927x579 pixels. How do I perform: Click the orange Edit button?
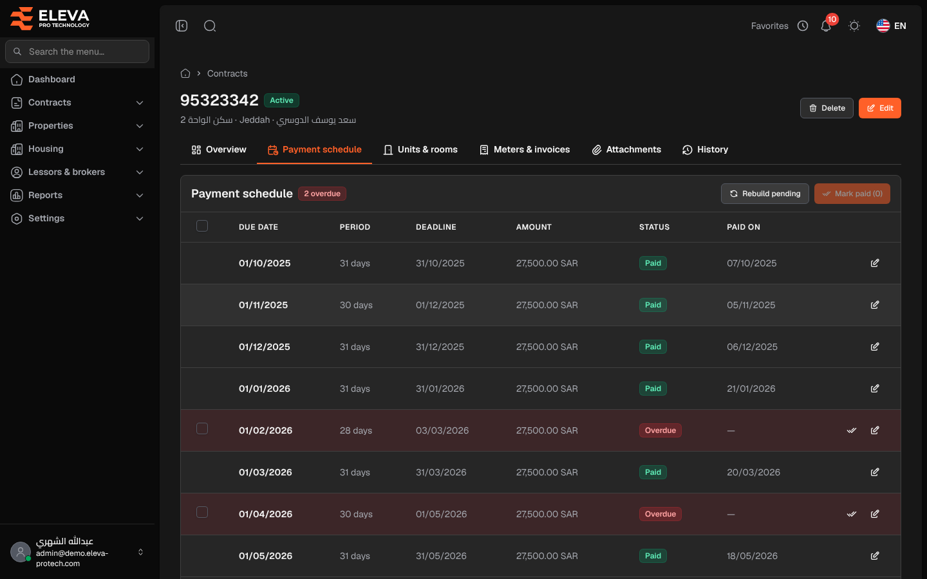point(880,108)
